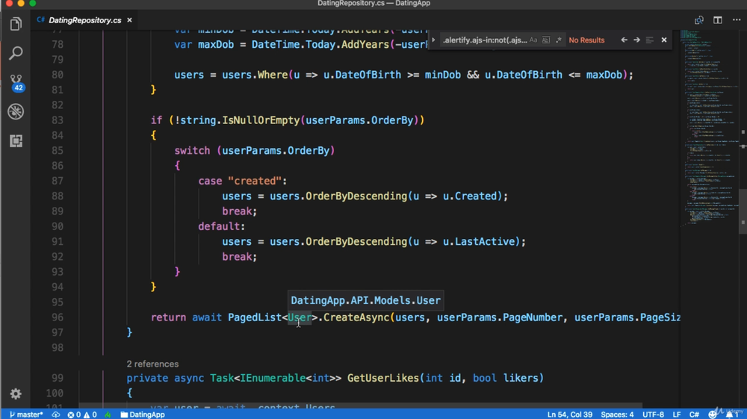Close the DatingRepository.cs tab

click(x=129, y=20)
